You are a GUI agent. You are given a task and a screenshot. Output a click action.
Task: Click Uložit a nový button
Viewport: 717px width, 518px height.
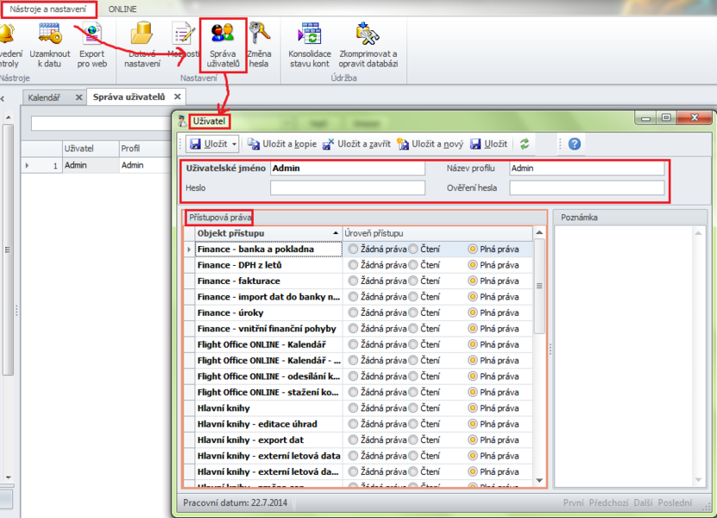tap(431, 144)
